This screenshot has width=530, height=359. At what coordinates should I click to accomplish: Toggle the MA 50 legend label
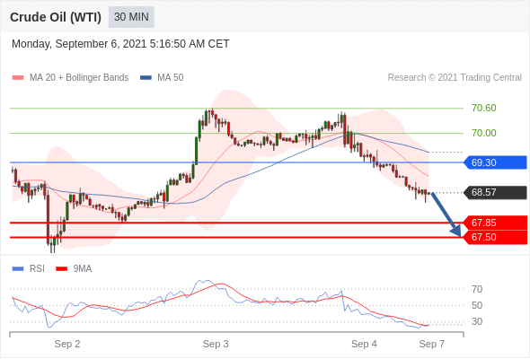coord(171,78)
